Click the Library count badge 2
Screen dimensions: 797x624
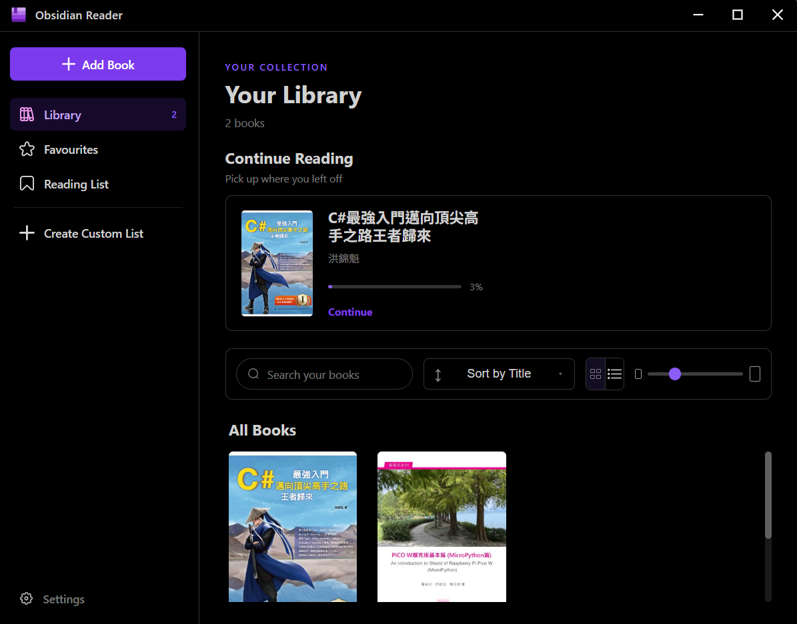click(174, 115)
